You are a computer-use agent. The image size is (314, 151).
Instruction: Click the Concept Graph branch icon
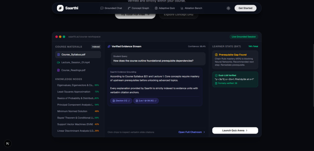coord(129,8)
